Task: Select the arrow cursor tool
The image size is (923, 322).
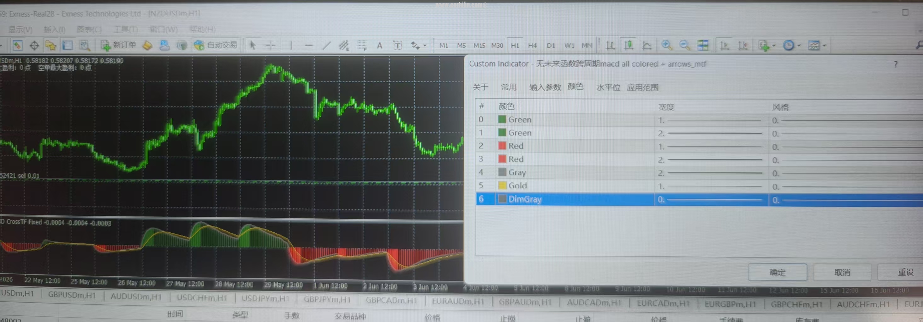Action: click(253, 45)
